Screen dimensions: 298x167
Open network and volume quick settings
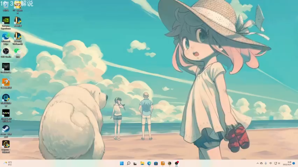tap(277, 163)
